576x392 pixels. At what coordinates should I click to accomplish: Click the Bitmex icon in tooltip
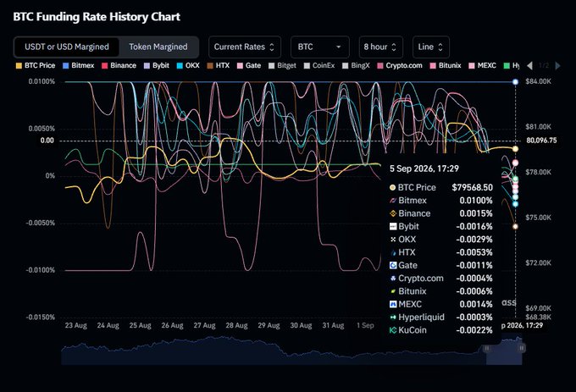(393, 201)
